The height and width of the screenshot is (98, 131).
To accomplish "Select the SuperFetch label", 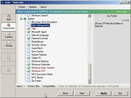I will tap(37, 48).
